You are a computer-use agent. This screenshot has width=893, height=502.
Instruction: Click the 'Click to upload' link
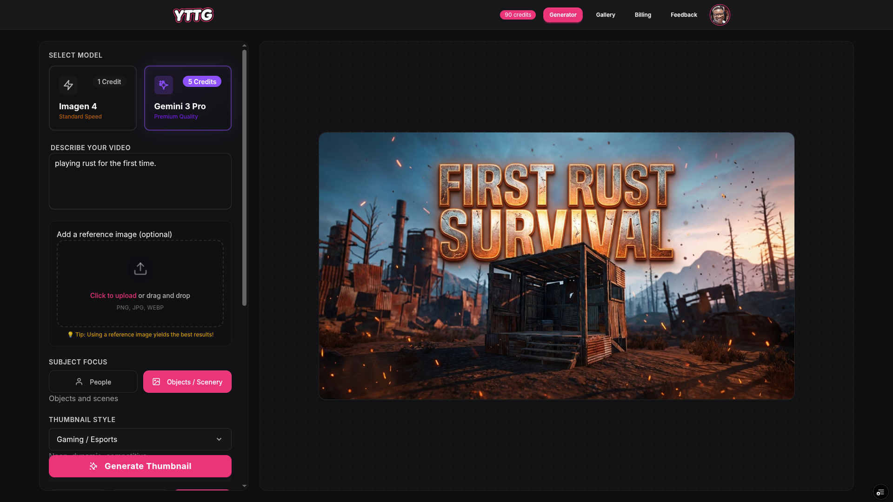click(x=113, y=295)
